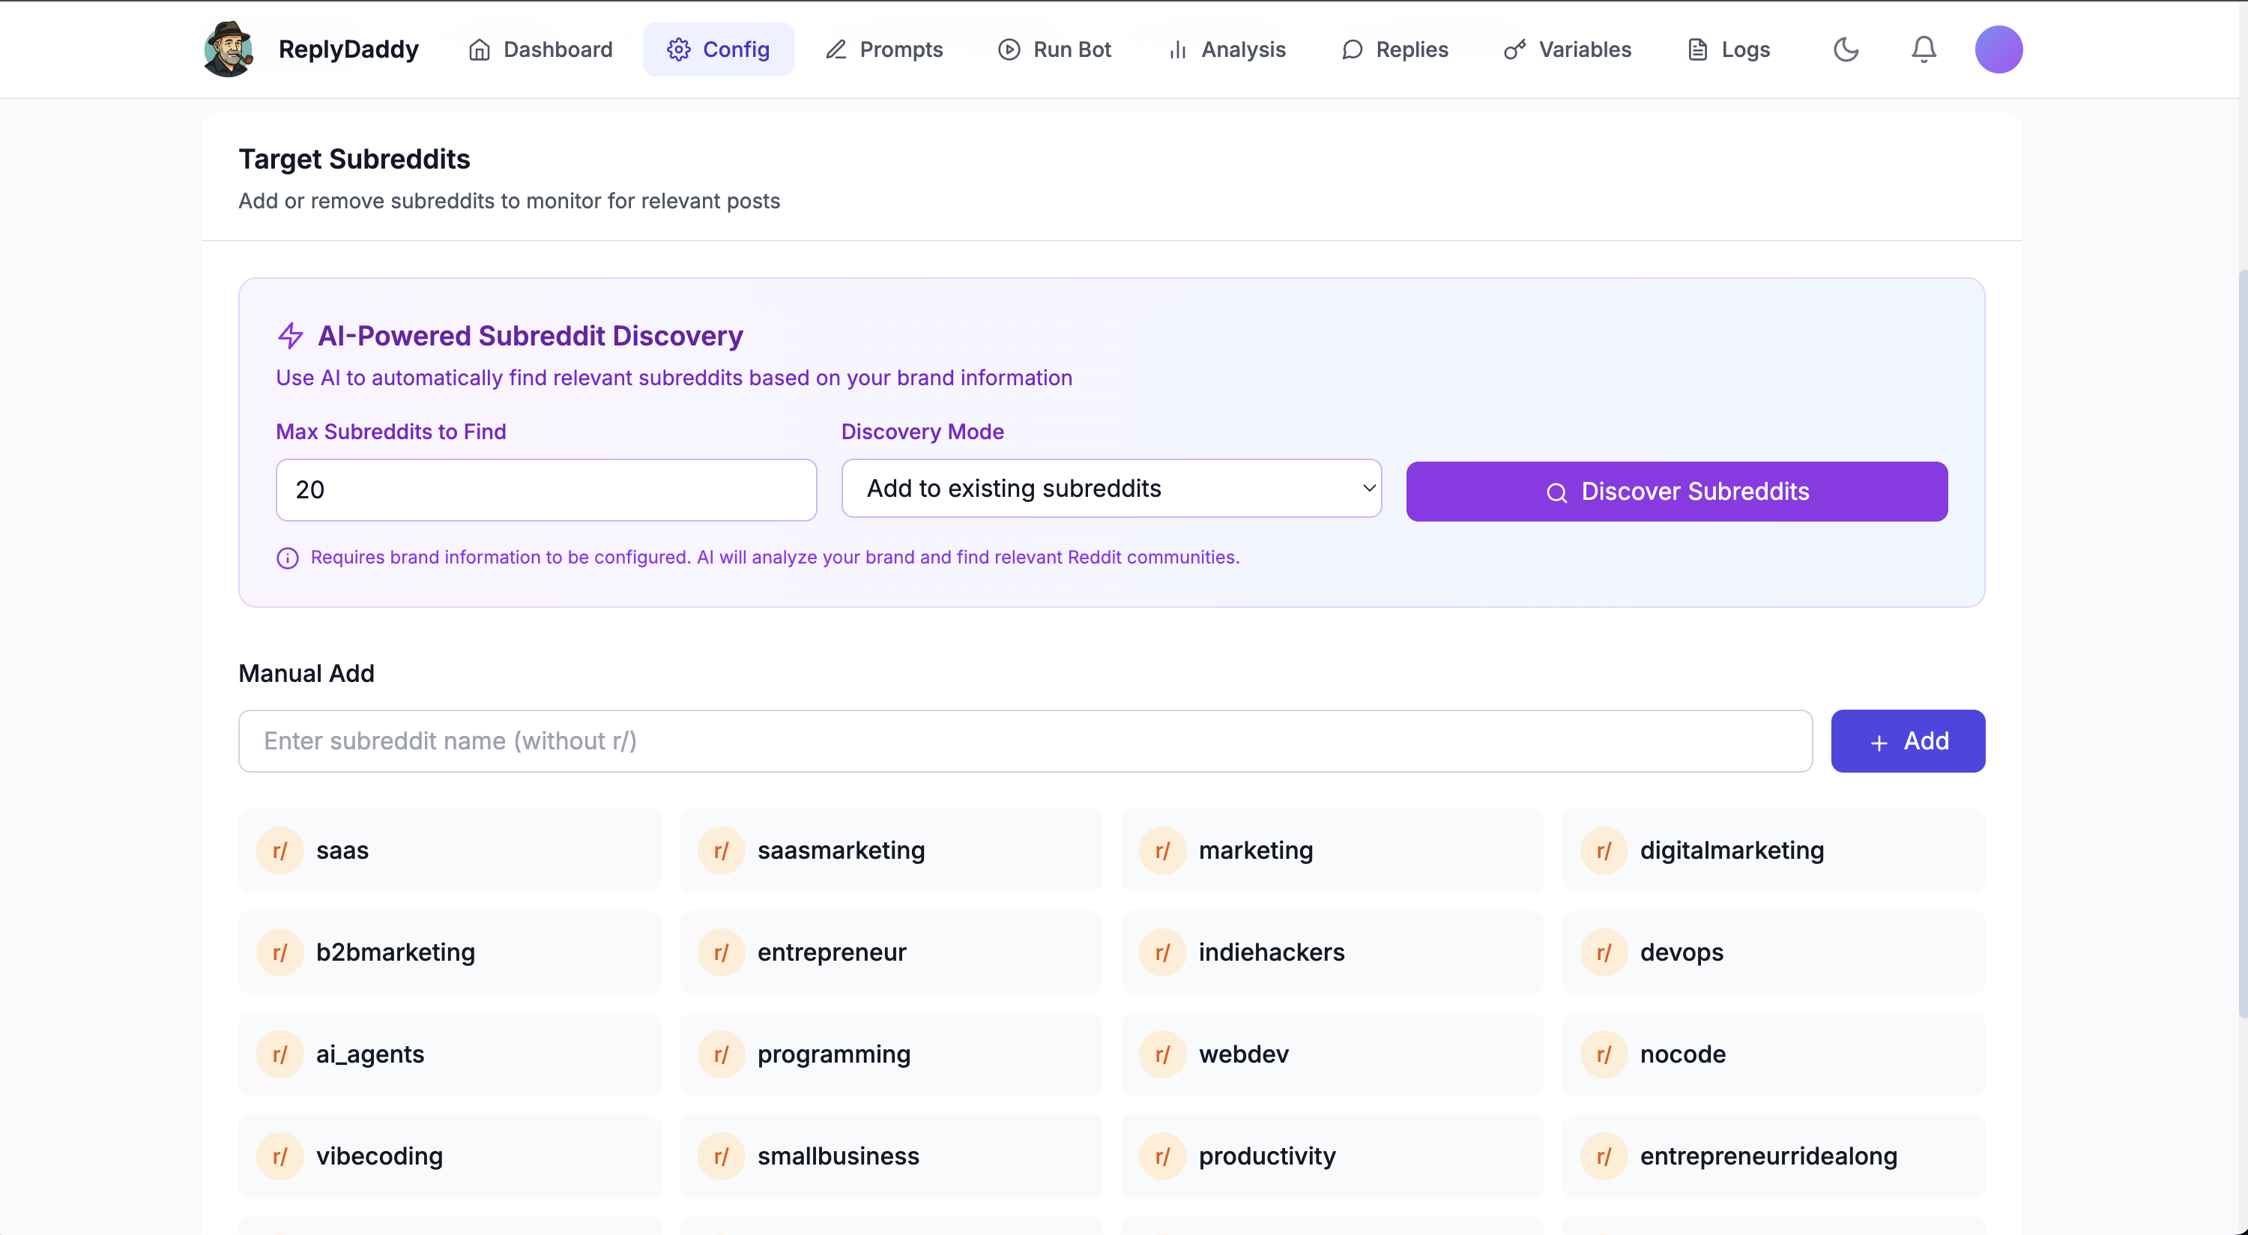
Task: Click the r/ icon for saasmarketing
Action: [721, 851]
